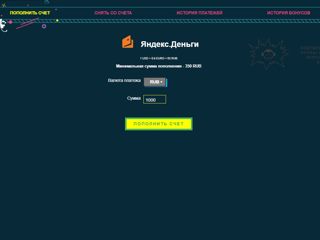This screenshot has width=320, height=240.
Task: Click the white monkey mascot at left edge
Action: coord(3,25)
